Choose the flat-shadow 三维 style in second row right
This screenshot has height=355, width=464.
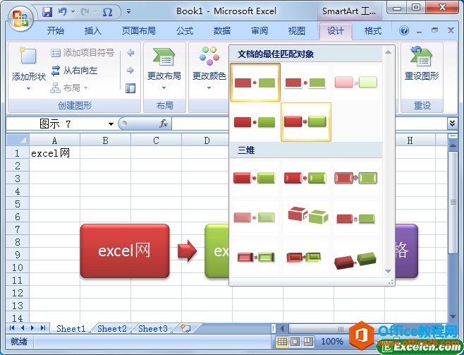click(356, 218)
